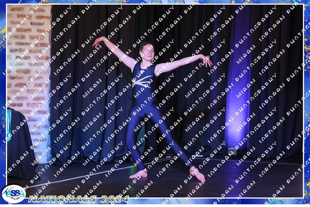Click the round ASSA logo badge

point(14,194)
